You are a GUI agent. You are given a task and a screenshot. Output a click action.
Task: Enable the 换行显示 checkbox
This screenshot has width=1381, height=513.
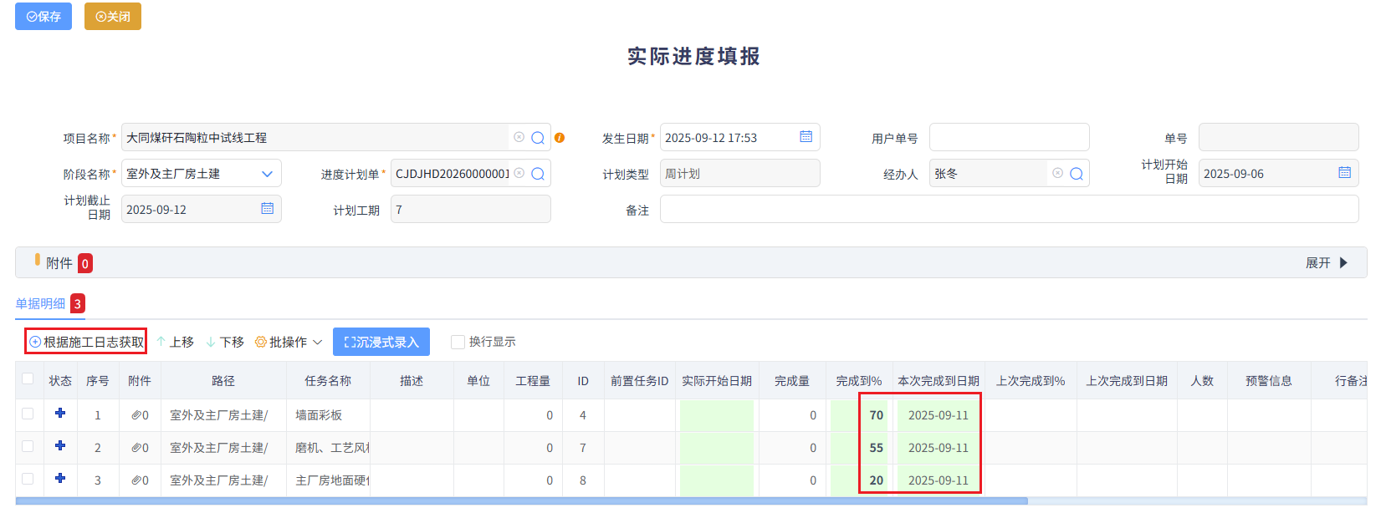click(x=458, y=342)
